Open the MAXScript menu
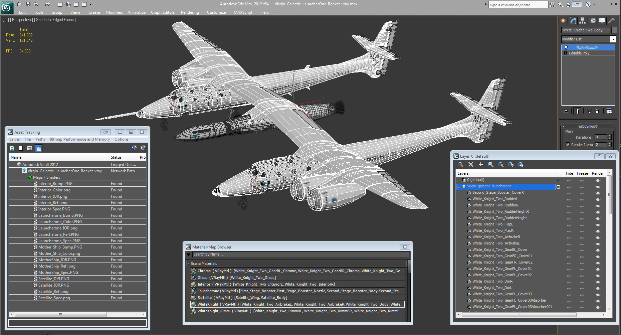The width and height of the screenshot is (621, 335). (x=243, y=12)
